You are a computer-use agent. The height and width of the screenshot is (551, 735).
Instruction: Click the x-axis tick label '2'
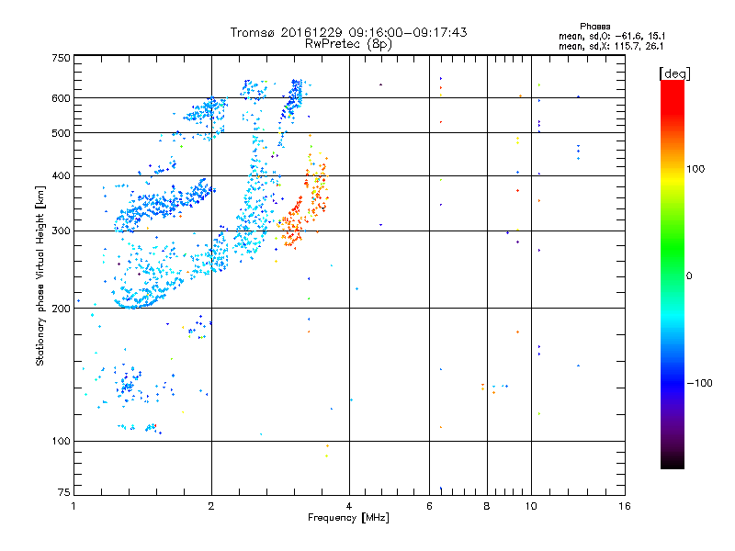211,506
